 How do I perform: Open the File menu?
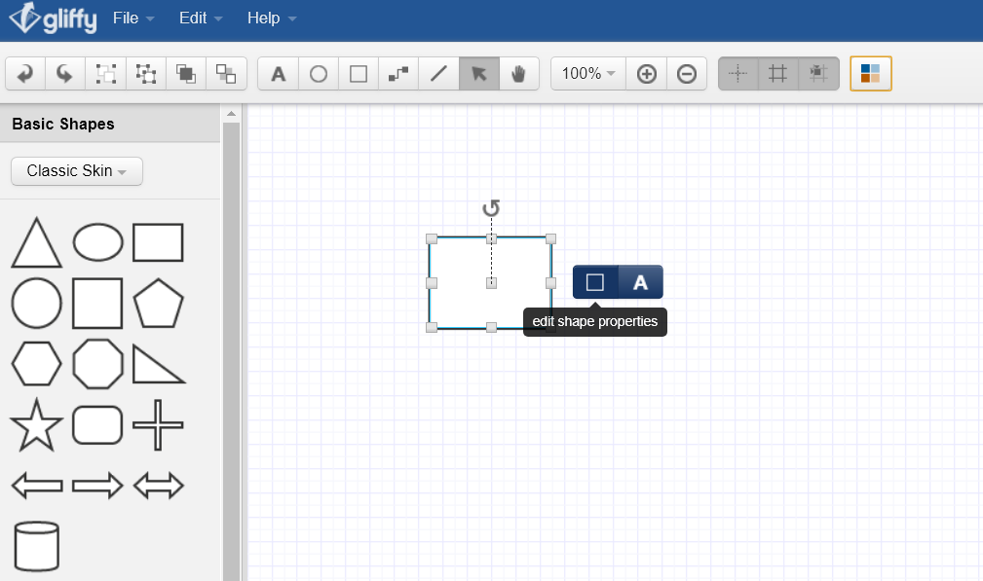(x=133, y=18)
